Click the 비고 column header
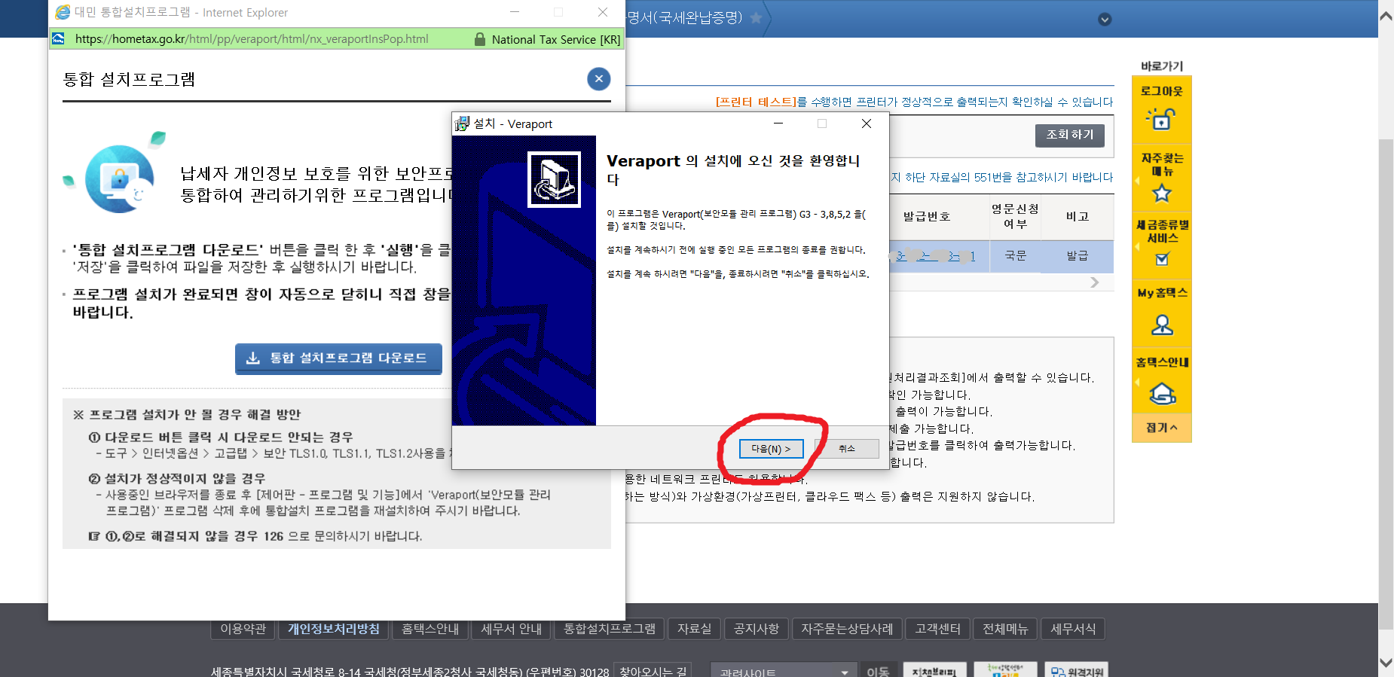This screenshot has width=1394, height=677. point(1077,217)
